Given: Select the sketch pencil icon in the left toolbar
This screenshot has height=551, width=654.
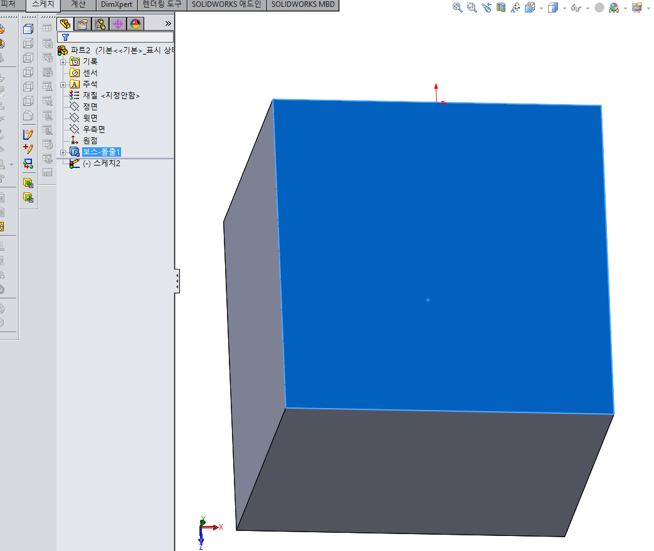Looking at the screenshot, I should coord(28,134).
